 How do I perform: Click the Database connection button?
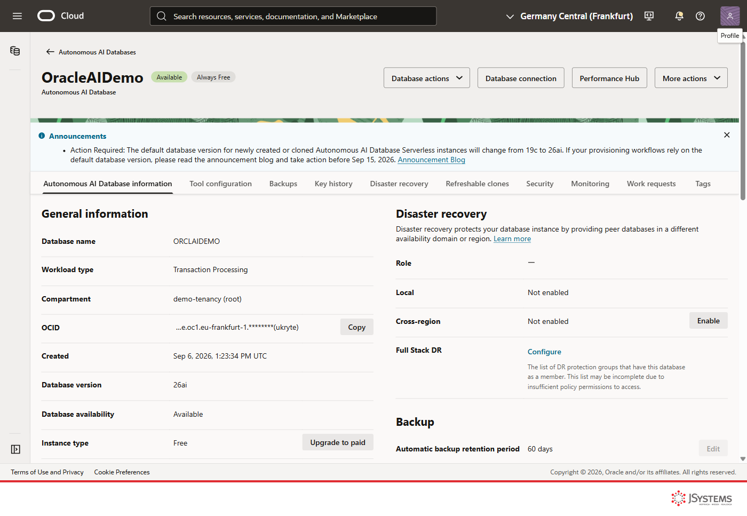(x=521, y=78)
